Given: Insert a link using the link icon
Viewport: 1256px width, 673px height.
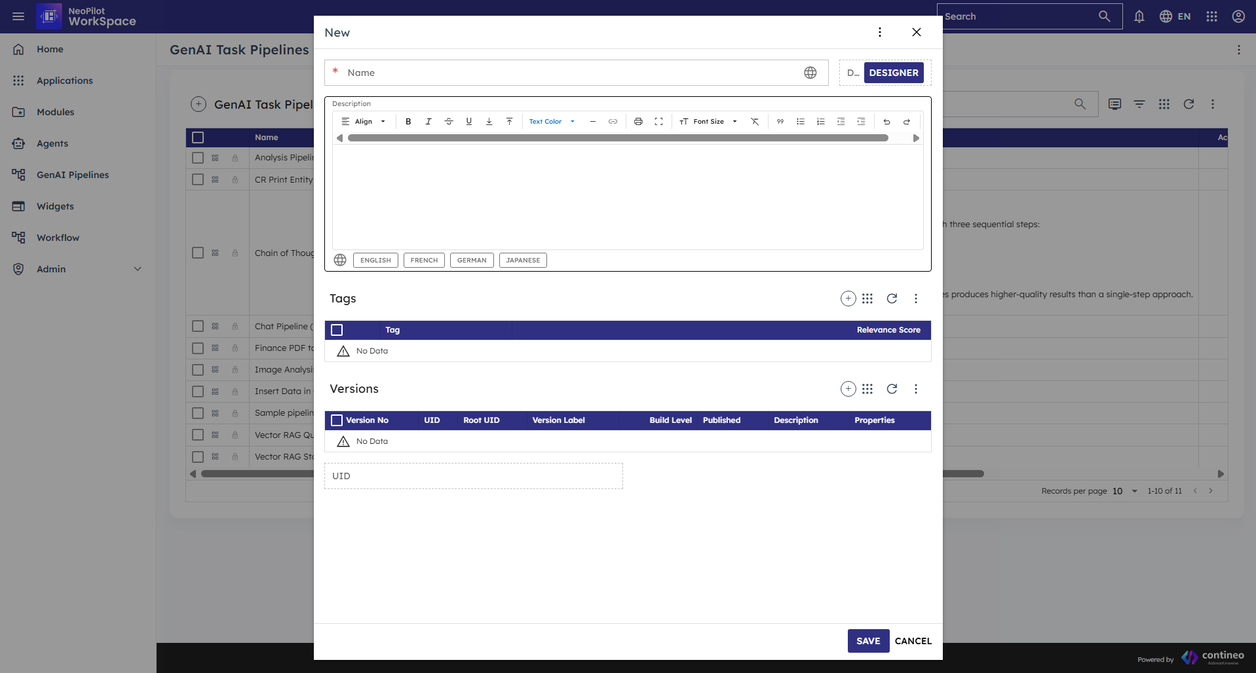Looking at the screenshot, I should coord(613,122).
